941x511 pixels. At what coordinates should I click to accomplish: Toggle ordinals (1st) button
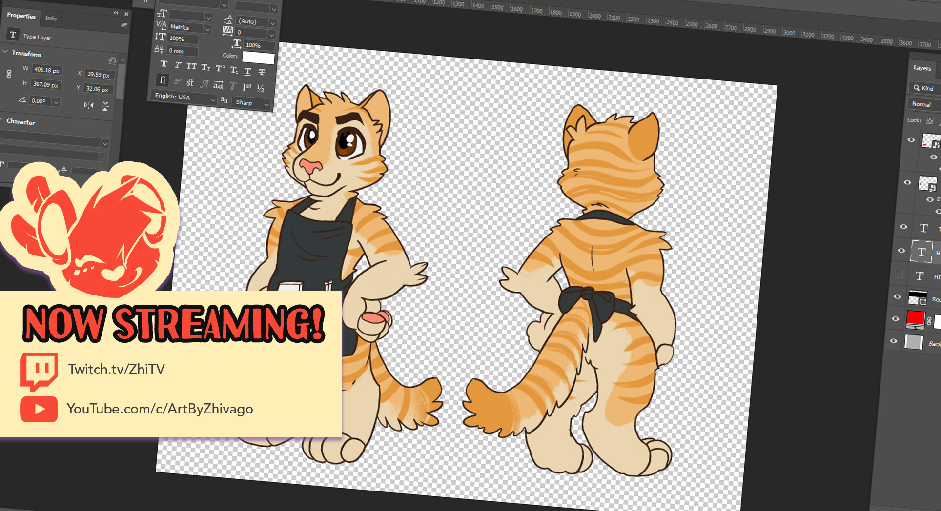[247, 87]
